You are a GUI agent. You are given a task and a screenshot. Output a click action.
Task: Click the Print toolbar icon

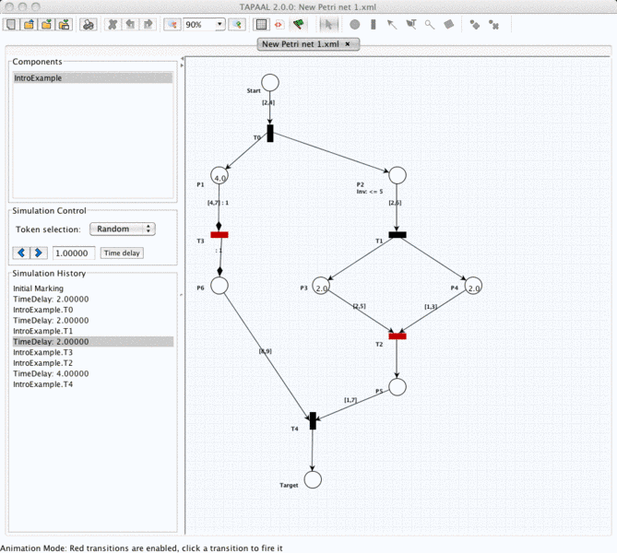click(x=89, y=24)
